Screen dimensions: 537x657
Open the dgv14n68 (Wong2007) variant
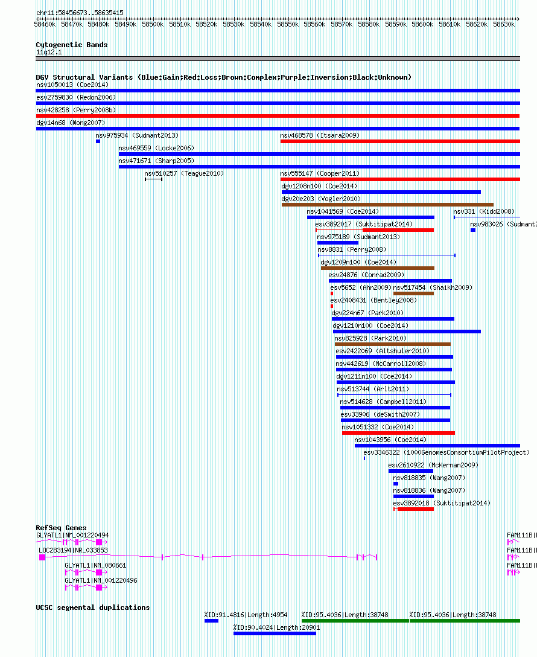(x=278, y=128)
